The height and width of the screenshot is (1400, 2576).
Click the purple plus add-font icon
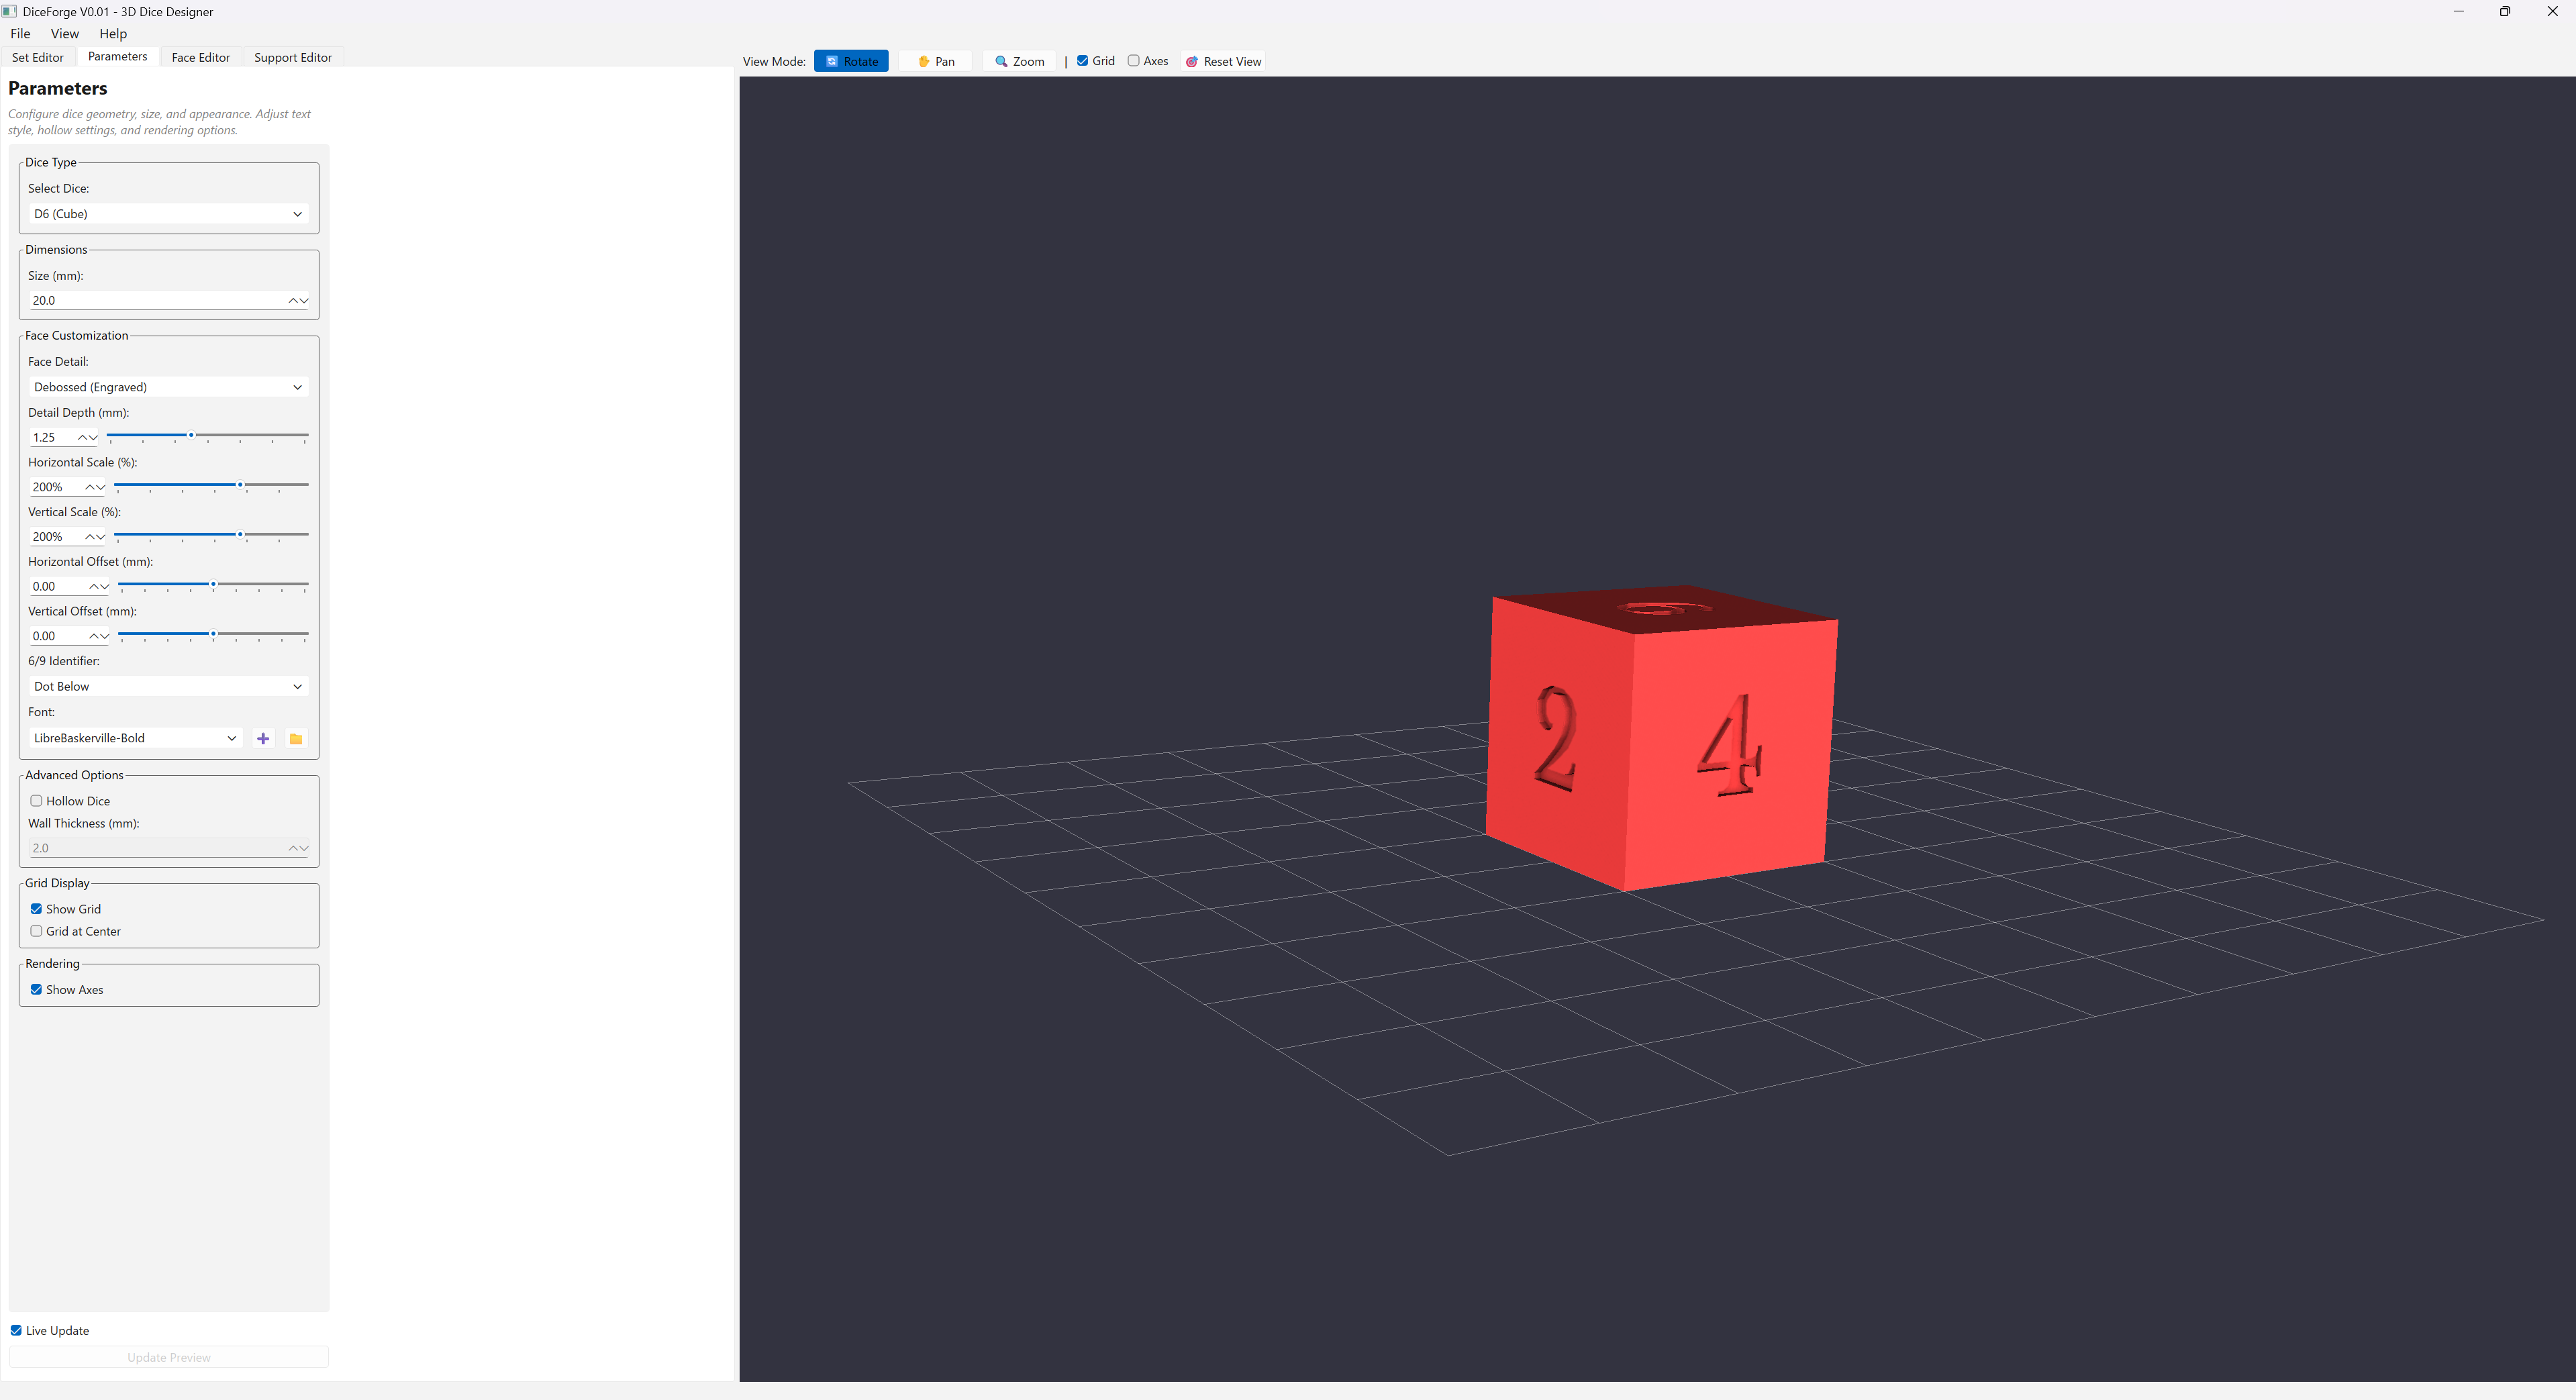[x=263, y=739]
